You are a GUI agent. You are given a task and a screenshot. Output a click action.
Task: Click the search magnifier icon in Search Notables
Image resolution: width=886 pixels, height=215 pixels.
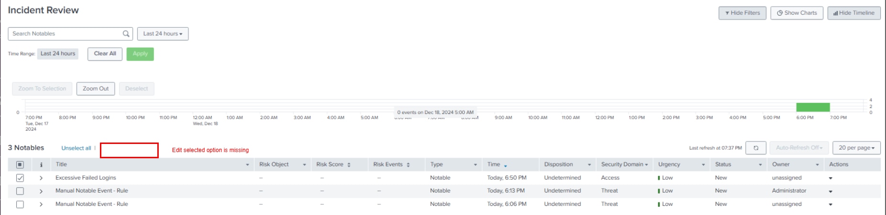coord(126,34)
